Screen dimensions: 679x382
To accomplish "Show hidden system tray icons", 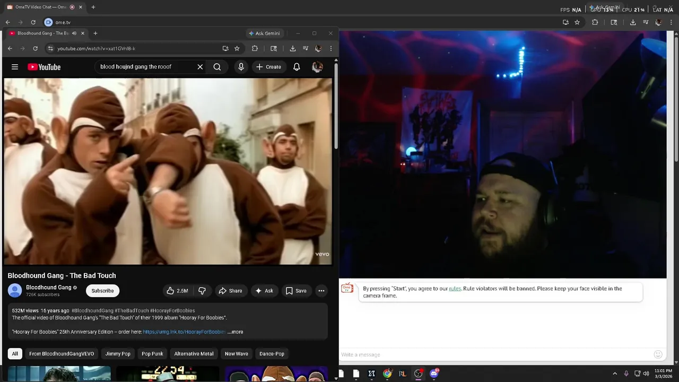I will (x=615, y=374).
